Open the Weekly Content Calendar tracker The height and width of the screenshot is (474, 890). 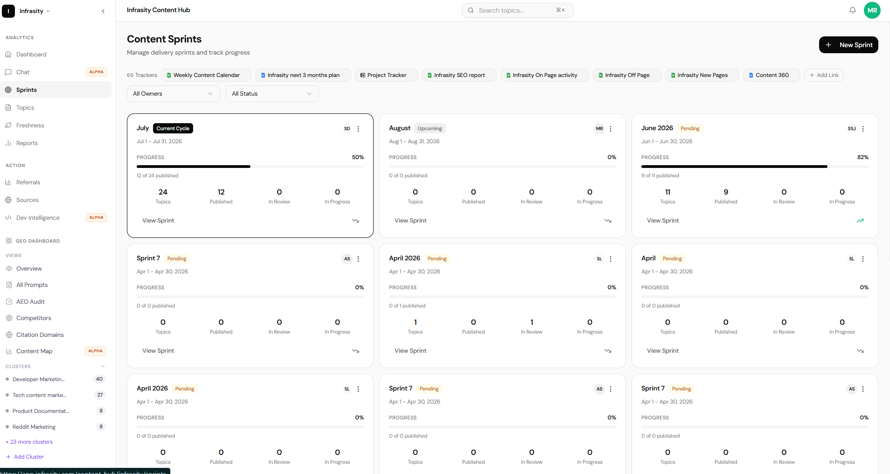(206, 75)
